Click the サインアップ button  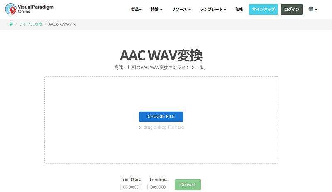pos(264,9)
